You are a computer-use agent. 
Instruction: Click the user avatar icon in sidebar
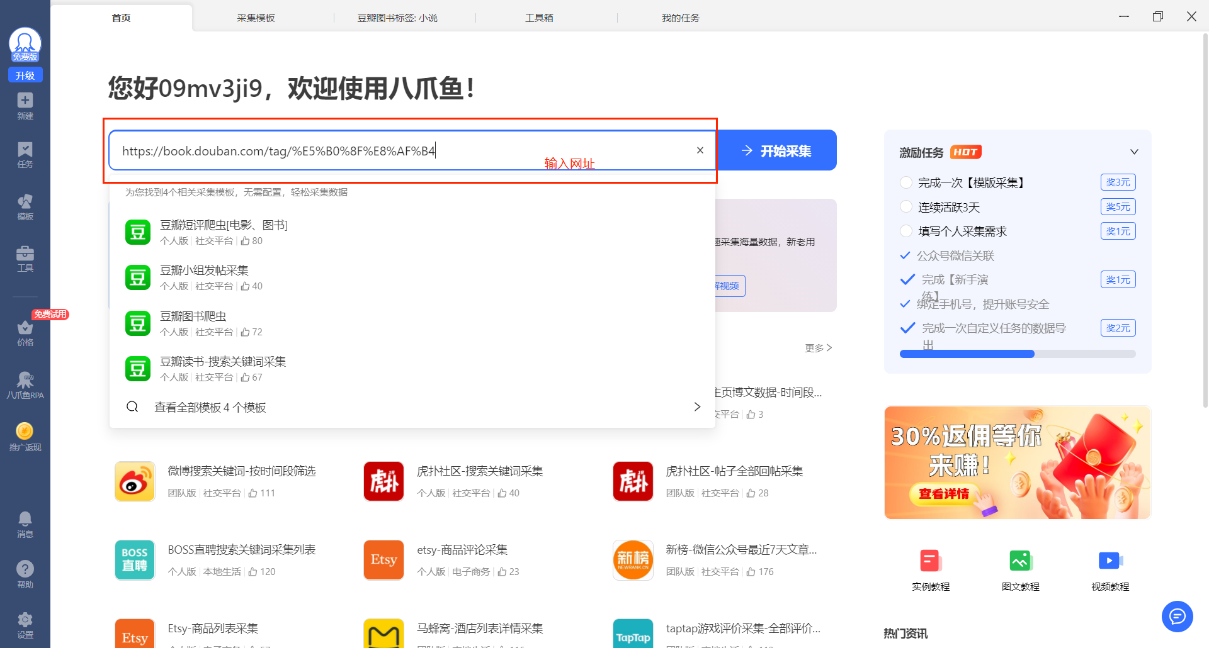(25, 44)
